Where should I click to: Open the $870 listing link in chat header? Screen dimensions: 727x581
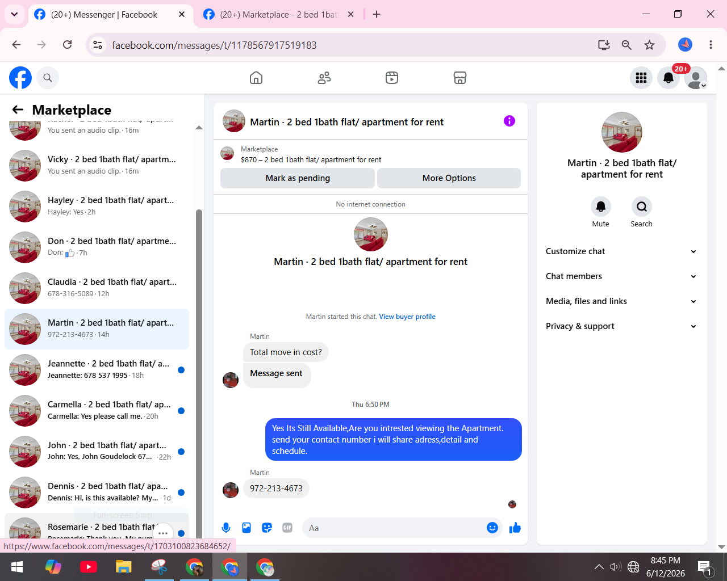click(311, 160)
